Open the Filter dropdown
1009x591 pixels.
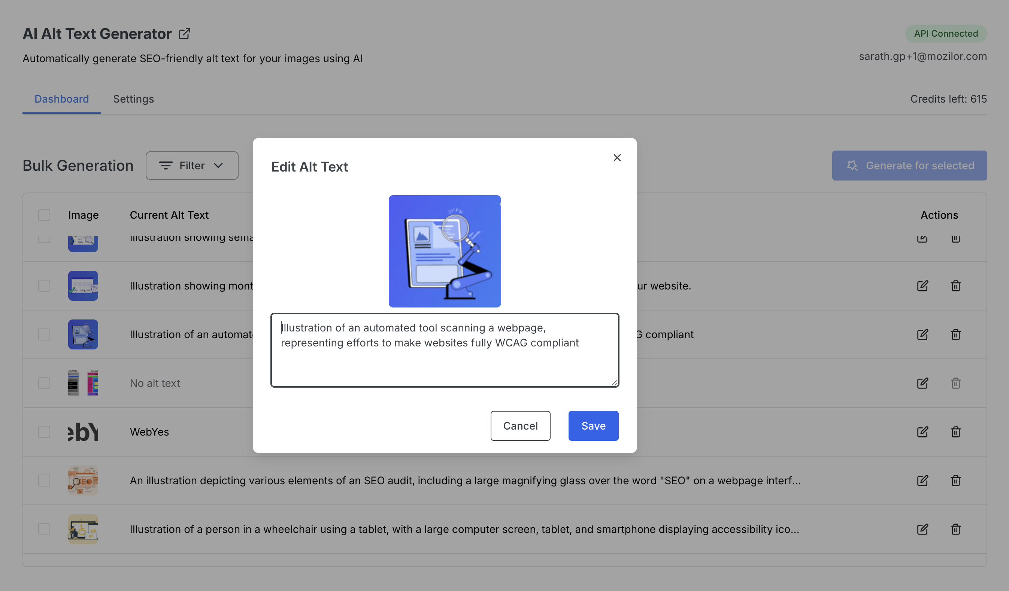tap(192, 166)
